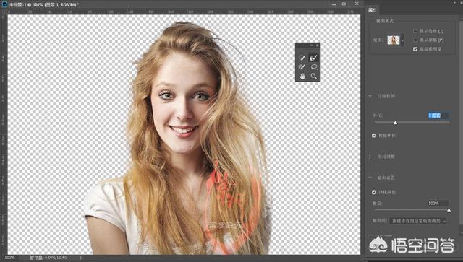
Task: Expand the Global Refinements section
Action: point(370,157)
